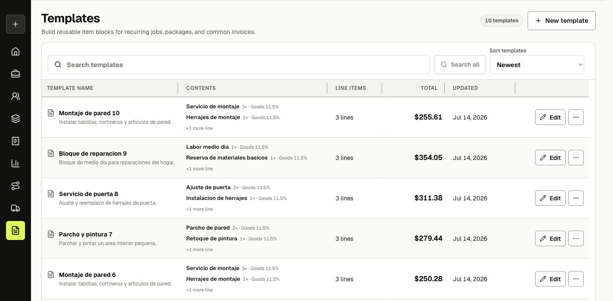Click the '10 templates' count badge
Screen dimensions: 613x301
pos(502,21)
